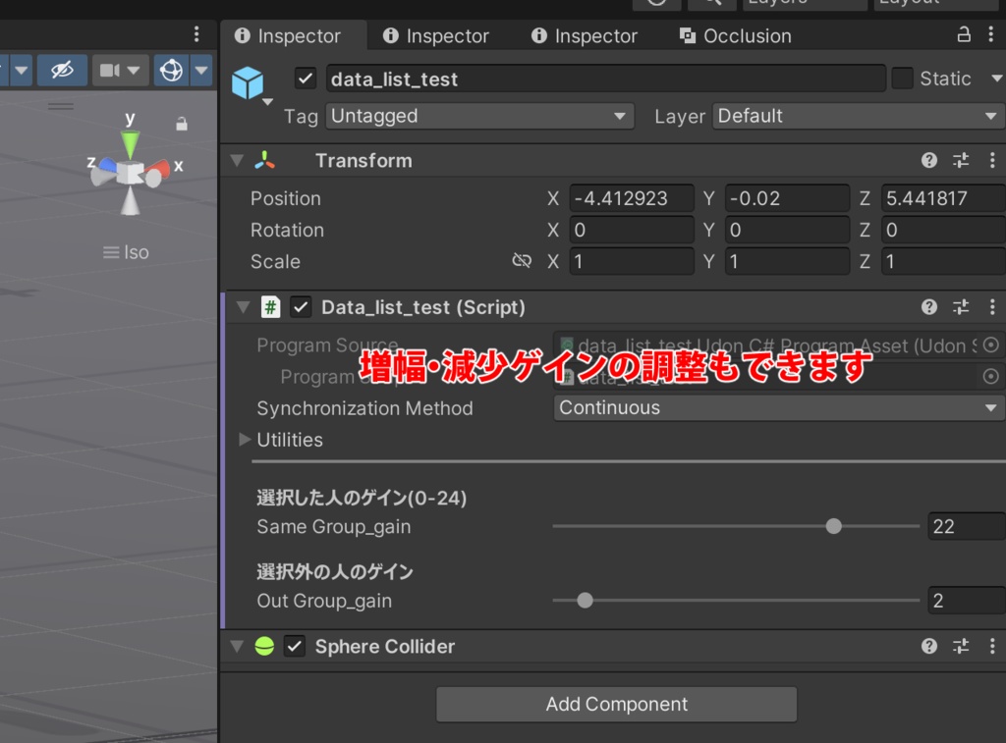Screen dimensions: 1006x743
Task: Collapse the Transform component foldout
Action: click(x=238, y=160)
